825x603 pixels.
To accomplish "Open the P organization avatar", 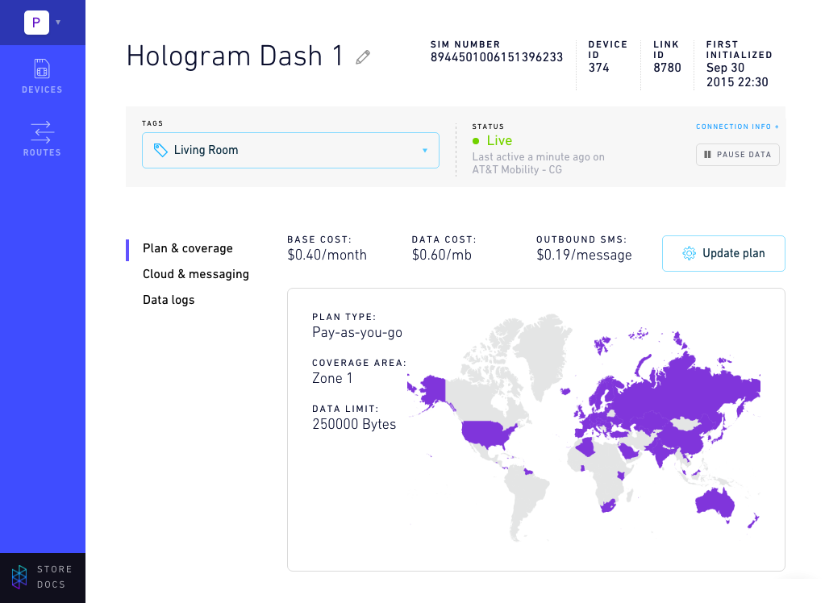I will (x=36, y=23).
